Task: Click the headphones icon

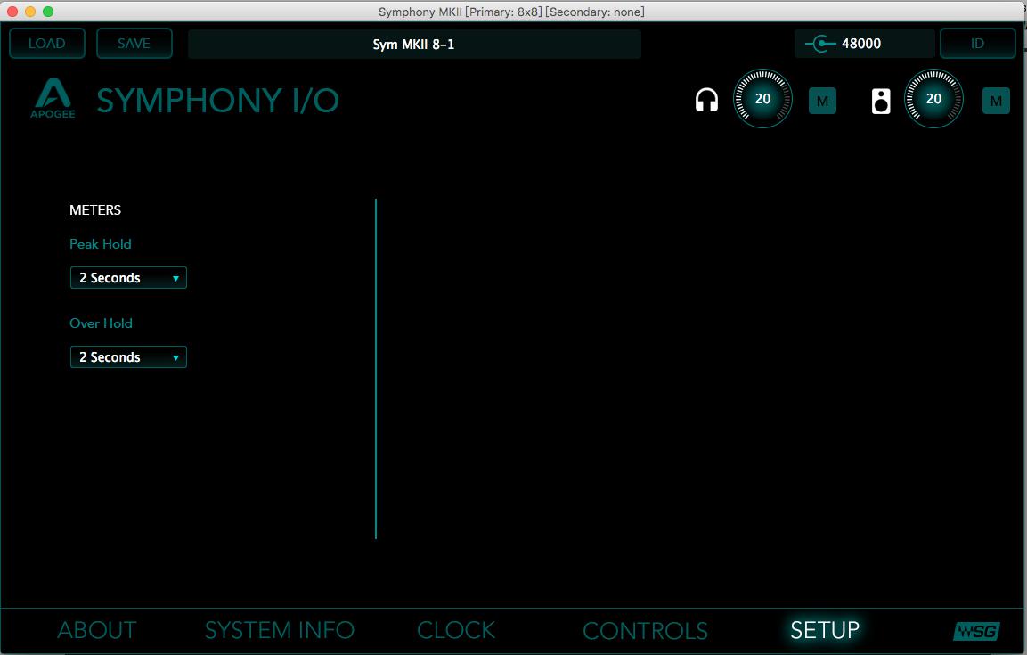Action: 706,100
